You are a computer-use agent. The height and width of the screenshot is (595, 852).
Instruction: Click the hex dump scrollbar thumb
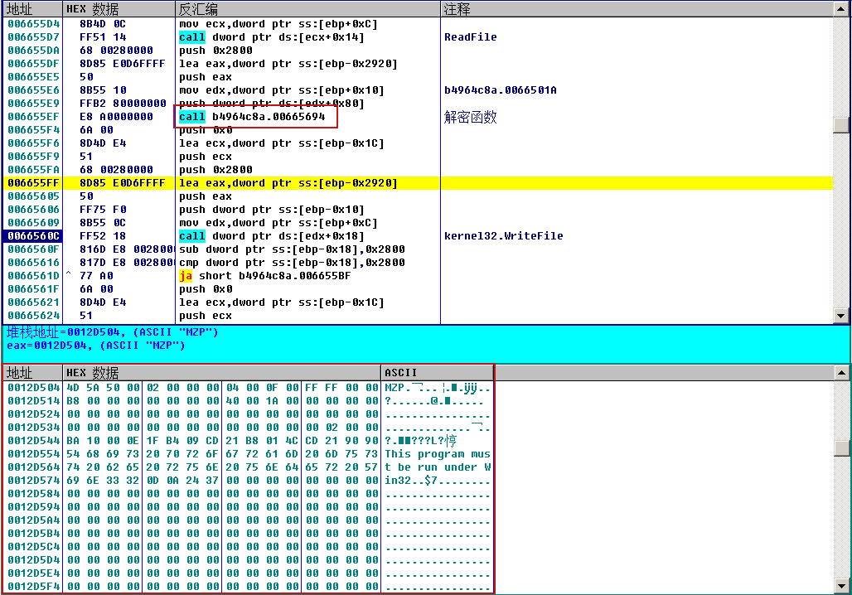pos(841,448)
